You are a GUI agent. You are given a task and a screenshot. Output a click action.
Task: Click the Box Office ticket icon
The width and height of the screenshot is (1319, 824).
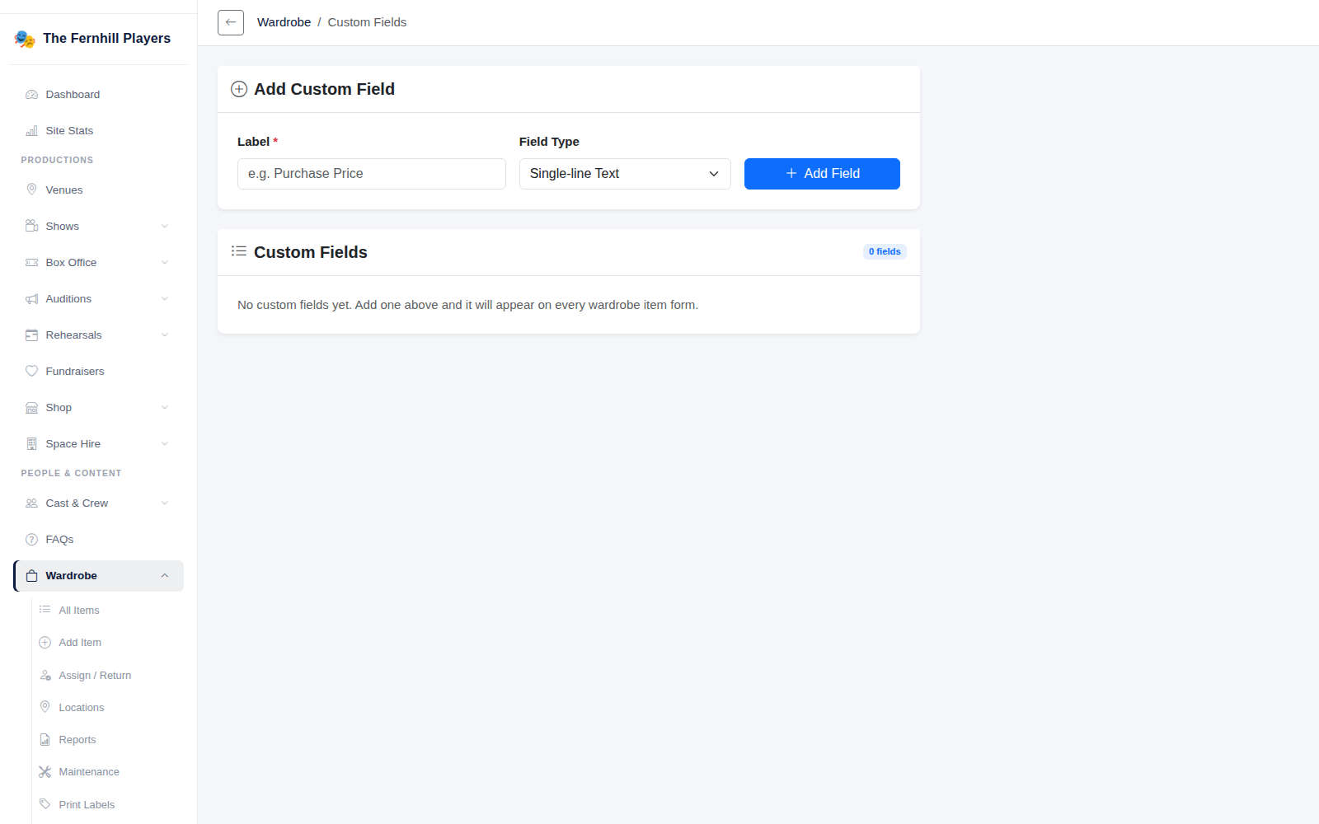tap(31, 263)
